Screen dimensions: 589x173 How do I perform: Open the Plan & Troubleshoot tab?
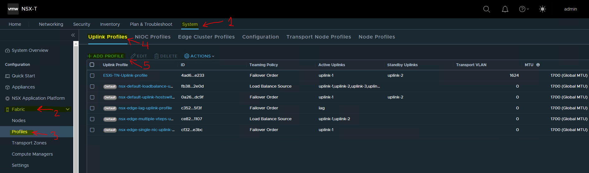coord(151,24)
